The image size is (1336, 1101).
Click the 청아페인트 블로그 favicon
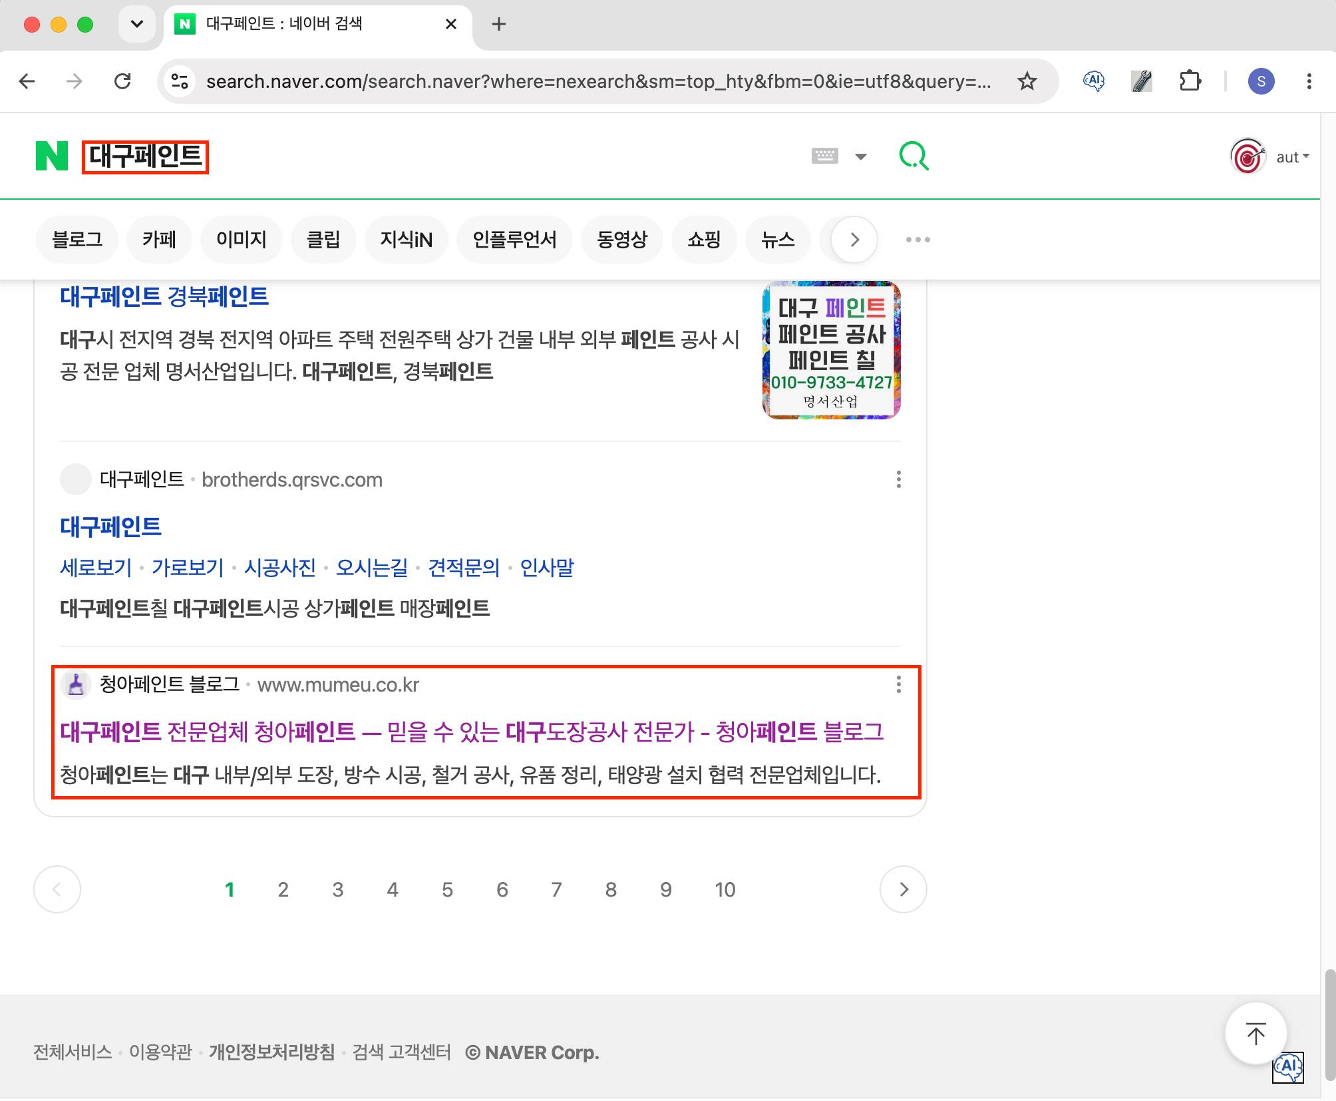point(76,684)
